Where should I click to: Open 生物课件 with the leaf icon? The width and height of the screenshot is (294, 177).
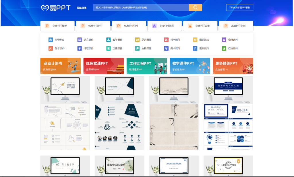point(137,48)
